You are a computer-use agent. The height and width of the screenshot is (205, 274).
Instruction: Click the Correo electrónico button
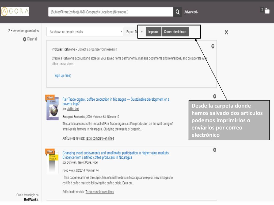175,32
